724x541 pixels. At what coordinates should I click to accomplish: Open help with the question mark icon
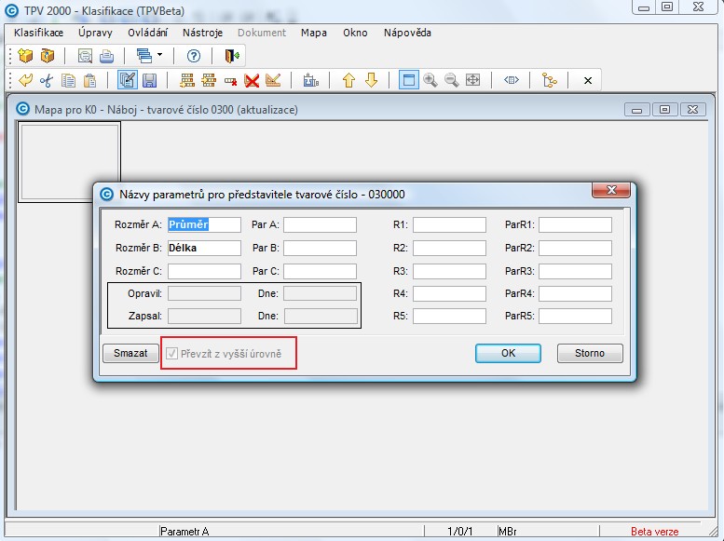point(194,56)
